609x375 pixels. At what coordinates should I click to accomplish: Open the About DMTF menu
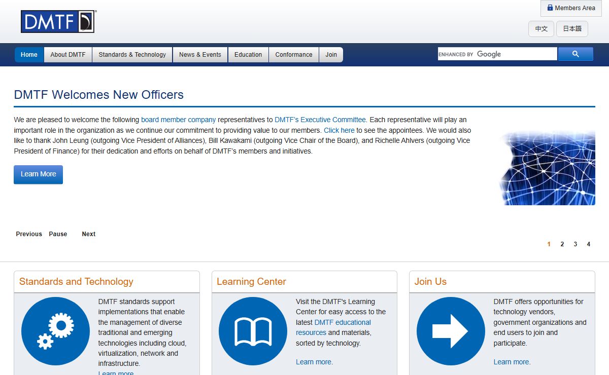68,55
